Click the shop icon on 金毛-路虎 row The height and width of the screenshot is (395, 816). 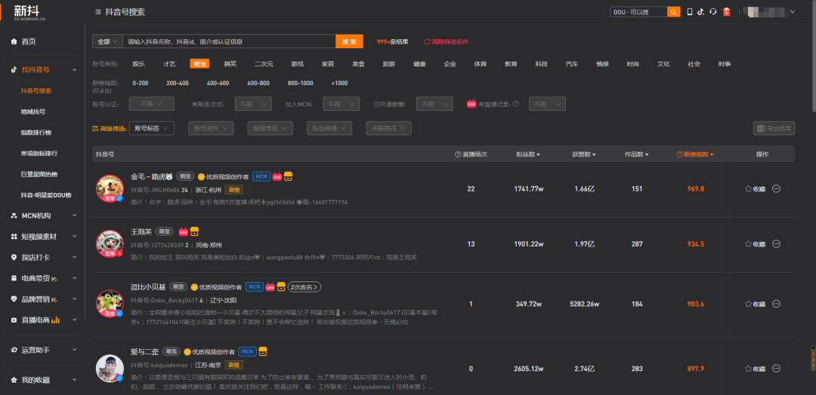pyautogui.click(x=289, y=176)
